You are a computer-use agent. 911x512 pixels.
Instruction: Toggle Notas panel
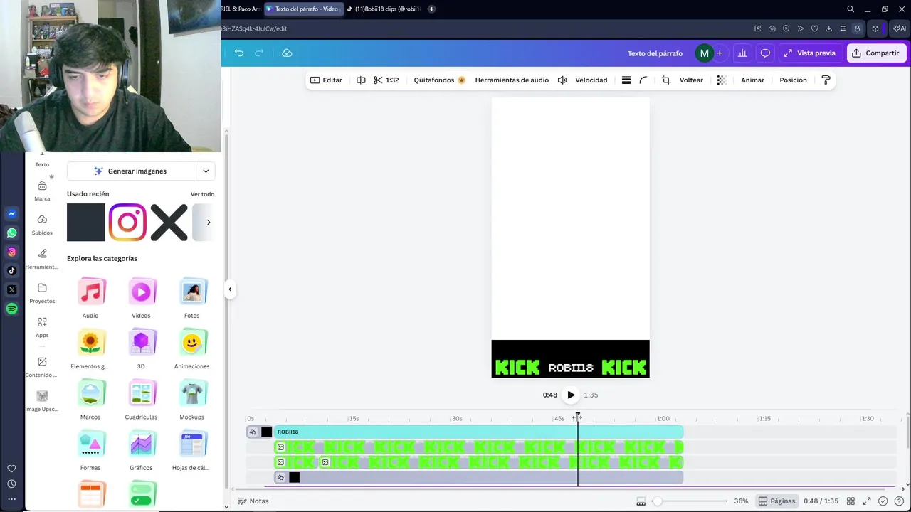(x=253, y=501)
